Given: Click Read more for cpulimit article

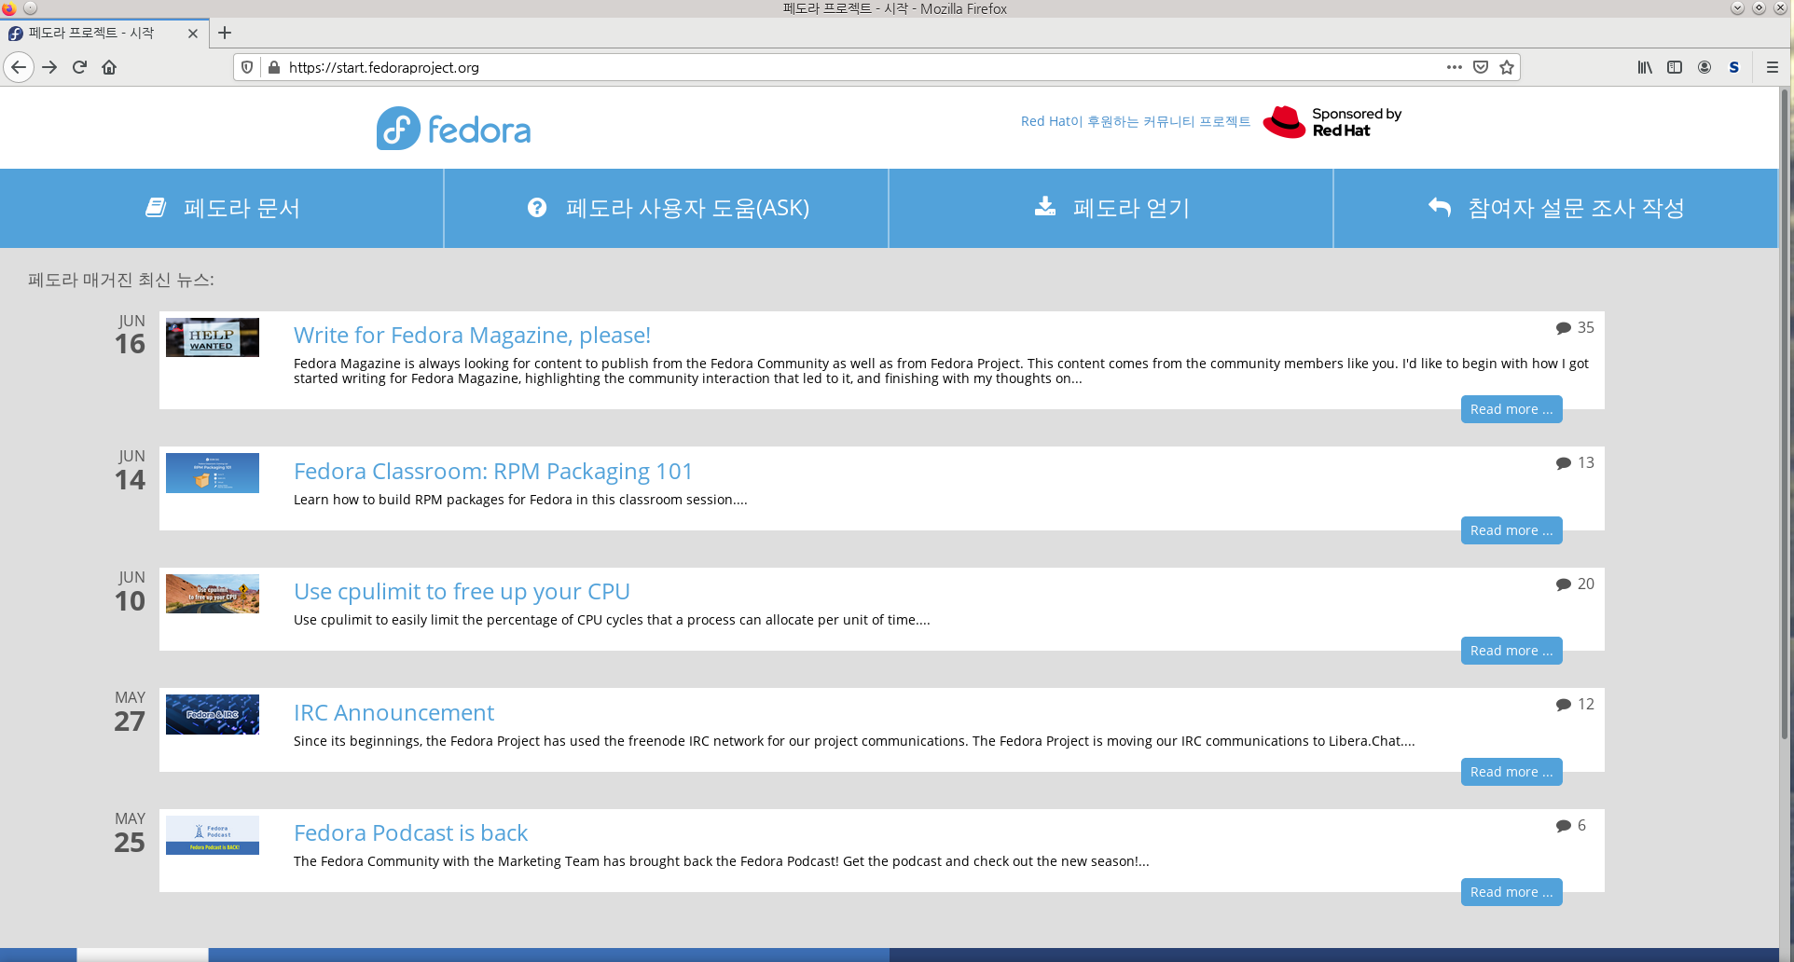Looking at the screenshot, I should tap(1511, 651).
